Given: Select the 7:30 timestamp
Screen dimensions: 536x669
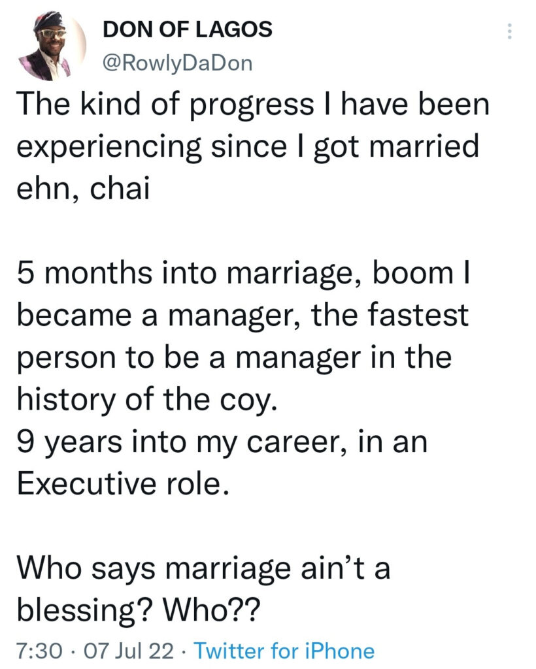Looking at the screenshot, I should (40, 651).
